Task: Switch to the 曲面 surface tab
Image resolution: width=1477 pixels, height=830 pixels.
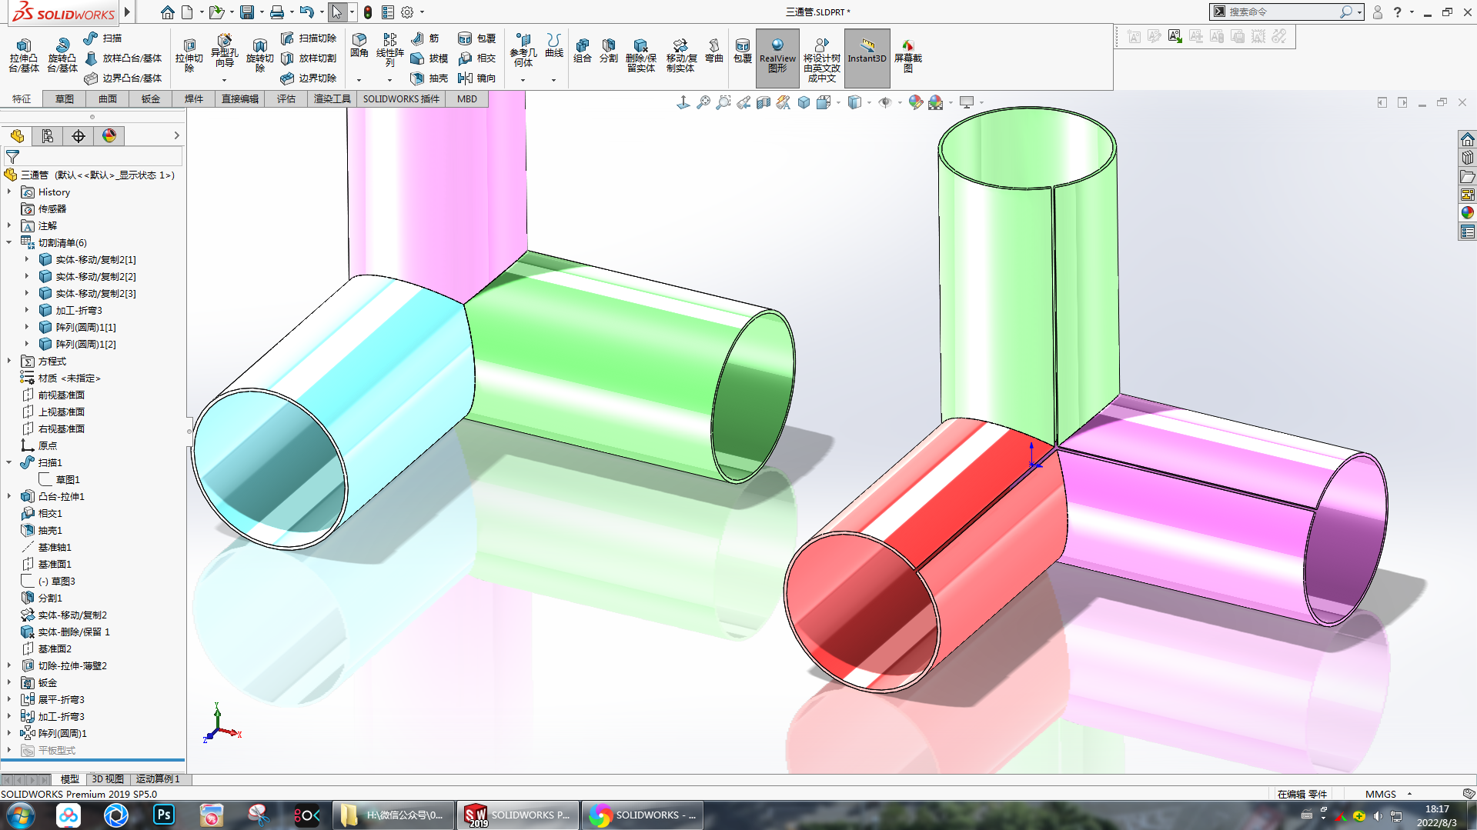Action: 108,98
